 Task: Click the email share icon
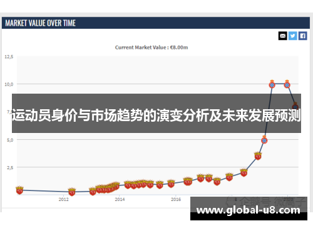pos(282,36)
